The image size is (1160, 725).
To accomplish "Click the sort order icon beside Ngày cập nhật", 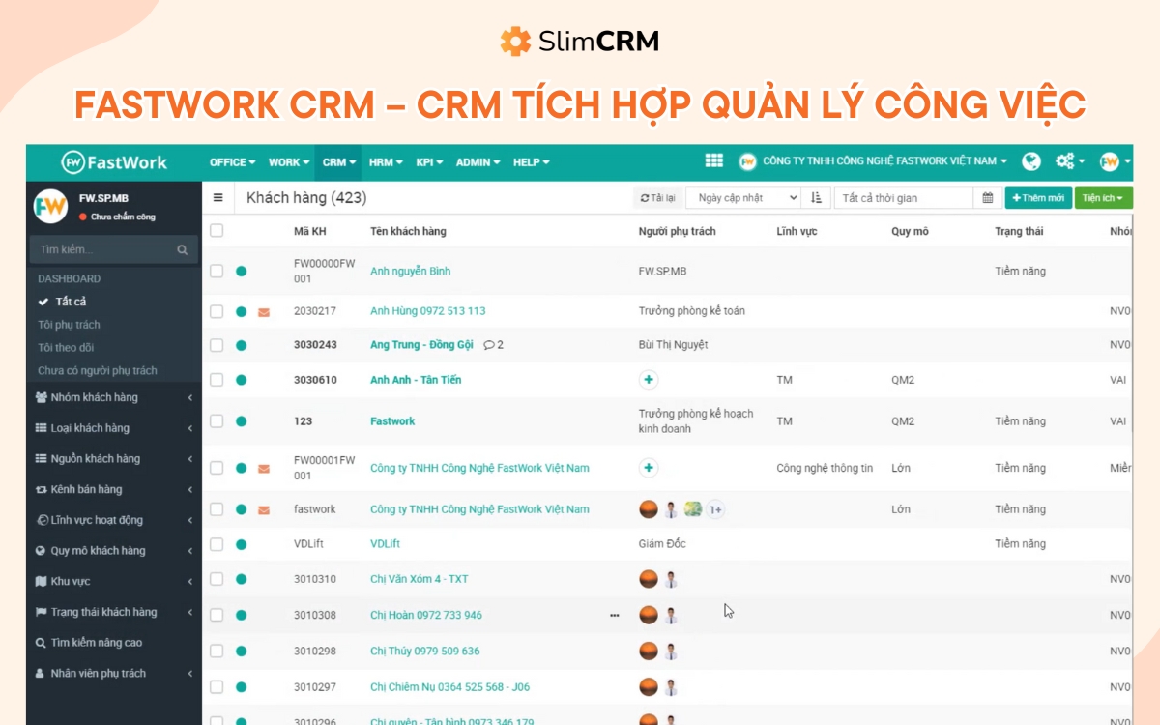I will [817, 197].
